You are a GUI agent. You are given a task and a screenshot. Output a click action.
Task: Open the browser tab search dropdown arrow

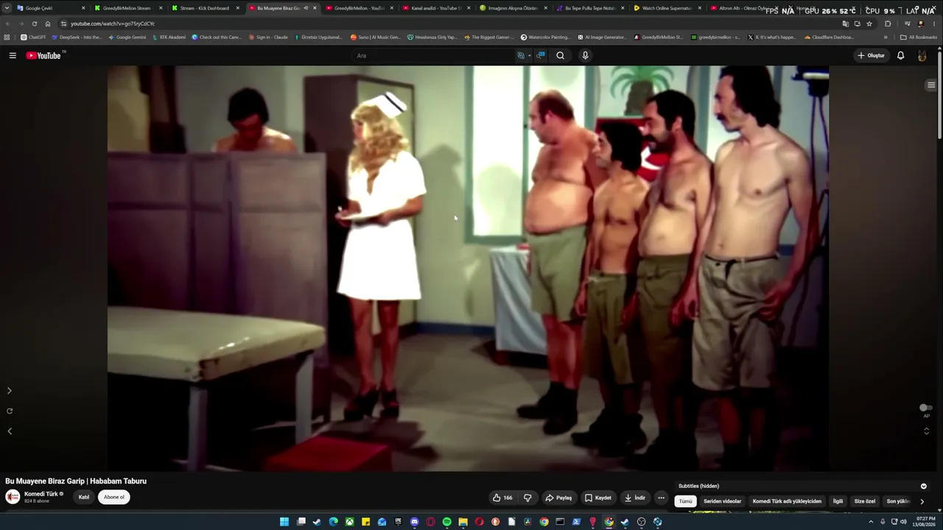(x=7, y=8)
